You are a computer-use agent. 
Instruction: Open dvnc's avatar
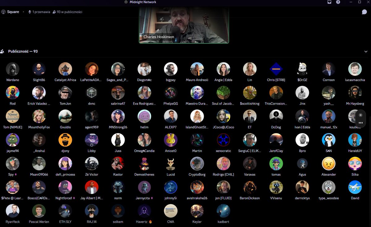(92, 93)
